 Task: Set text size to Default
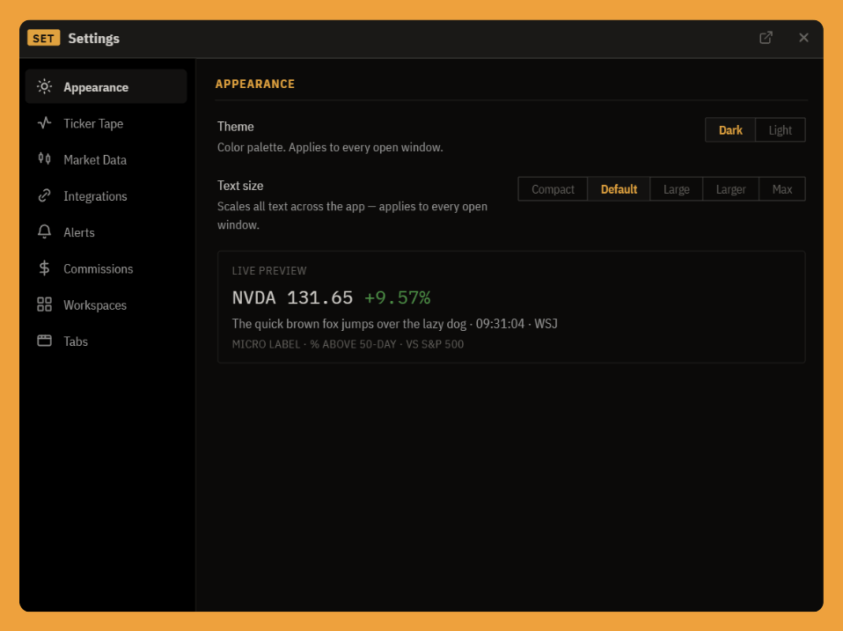619,189
